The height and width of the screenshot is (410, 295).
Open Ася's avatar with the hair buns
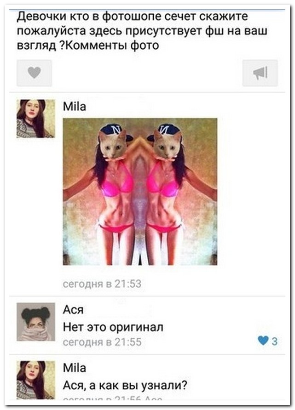click(x=36, y=322)
